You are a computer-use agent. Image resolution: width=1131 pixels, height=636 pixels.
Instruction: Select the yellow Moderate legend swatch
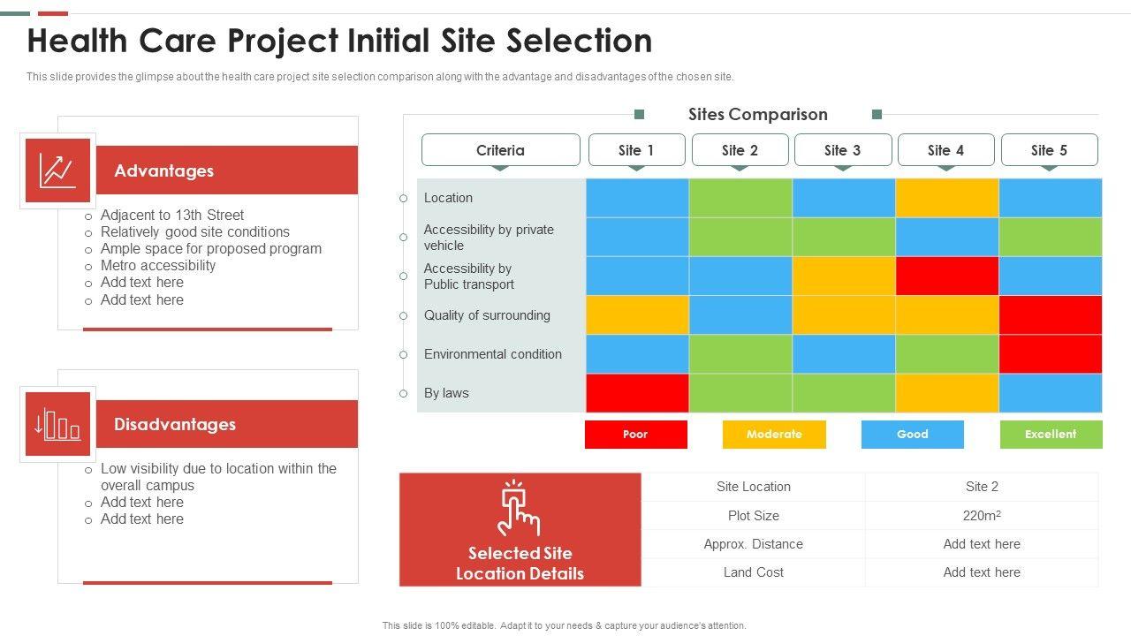coord(774,435)
